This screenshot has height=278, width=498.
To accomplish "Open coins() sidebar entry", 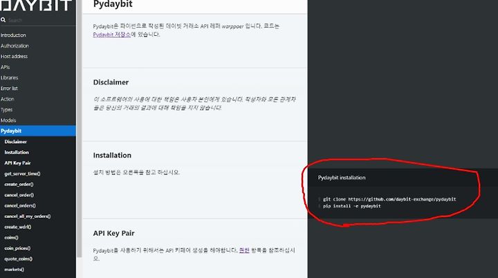I will point(12,238).
